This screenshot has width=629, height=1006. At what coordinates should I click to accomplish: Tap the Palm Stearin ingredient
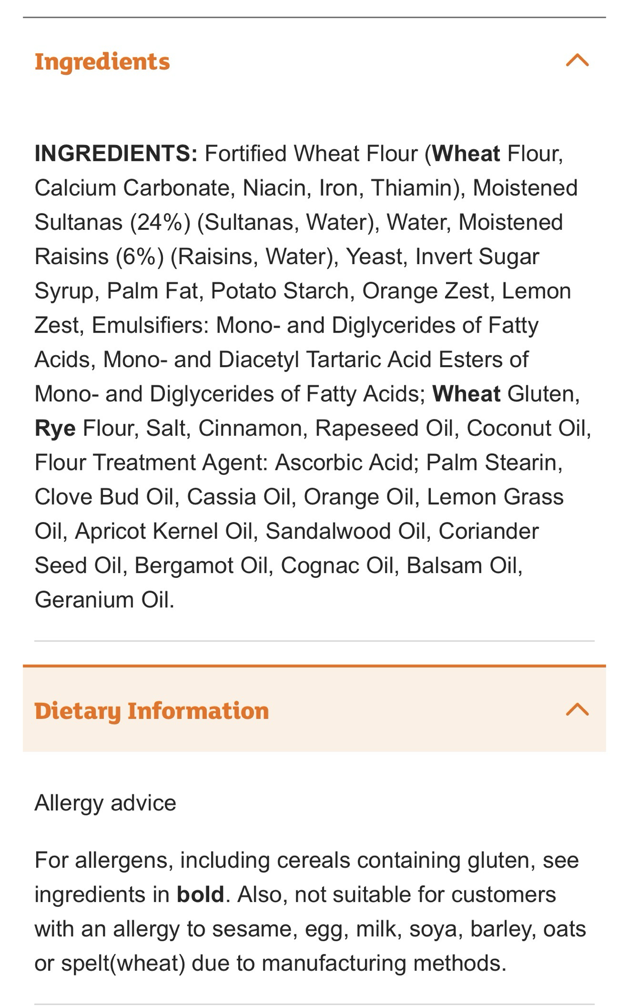[493, 462]
